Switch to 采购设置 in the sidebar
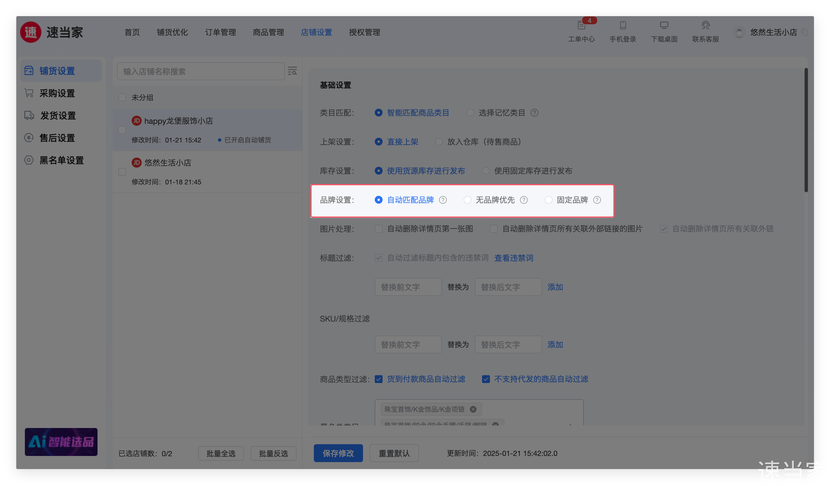This screenshot has height=485, width=830. pyautogui.click(x=57, y=93)
